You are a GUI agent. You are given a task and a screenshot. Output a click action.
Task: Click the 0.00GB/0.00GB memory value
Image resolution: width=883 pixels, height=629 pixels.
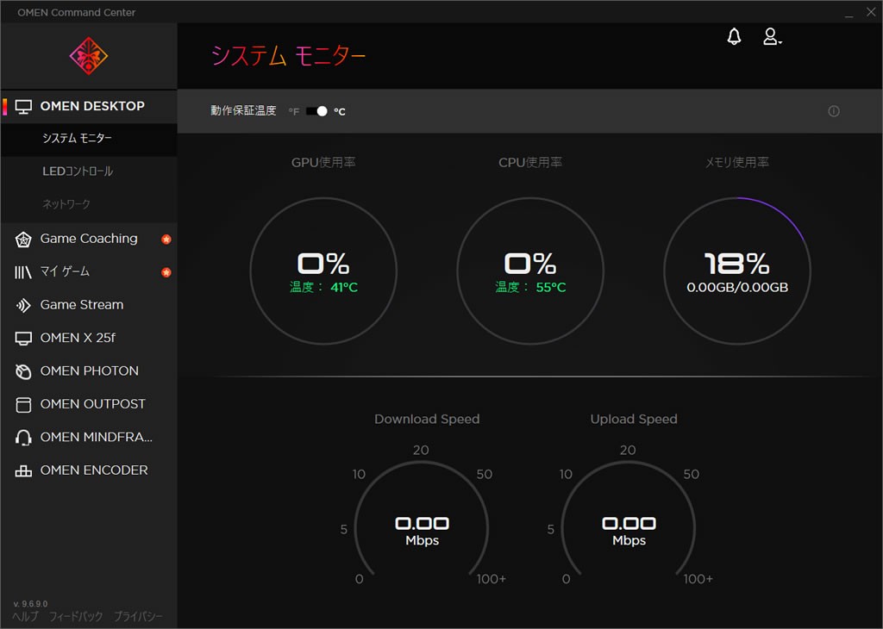coord(737,288)
